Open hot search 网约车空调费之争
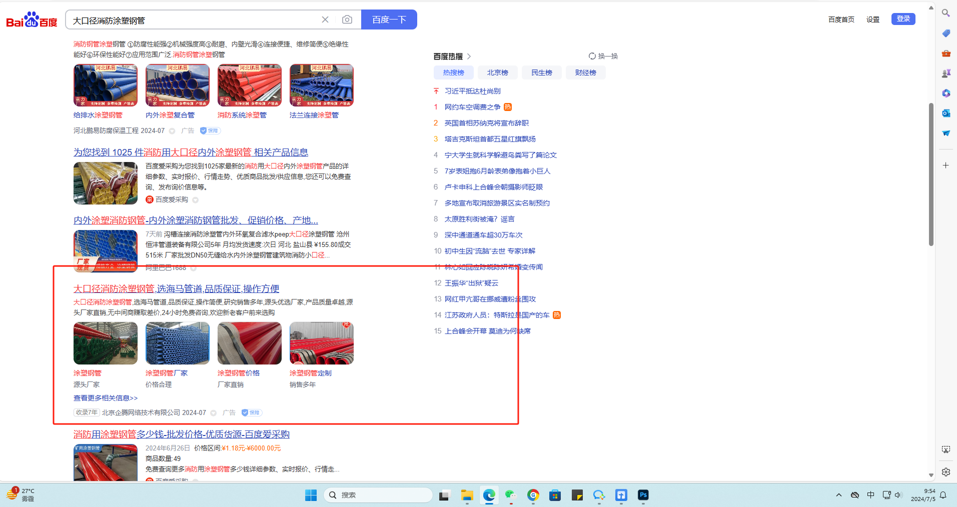This screenshot has width=957, height=507. pyautogui.click(x=472, y=107)
